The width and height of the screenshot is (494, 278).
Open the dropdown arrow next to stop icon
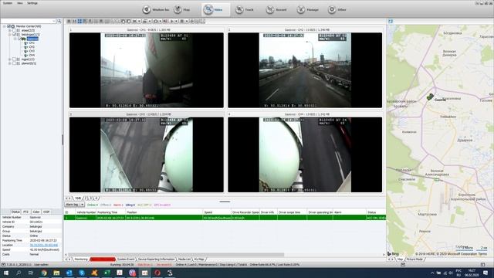pyautogui.click(x=187, y=21)
